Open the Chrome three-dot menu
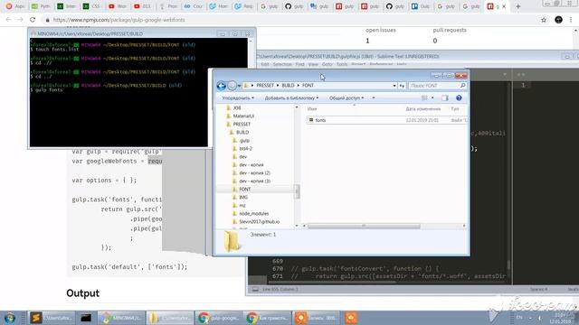Image resolution: width=579 pixels, height=325 pixels. pyautogui.click(x=571, y=20)
